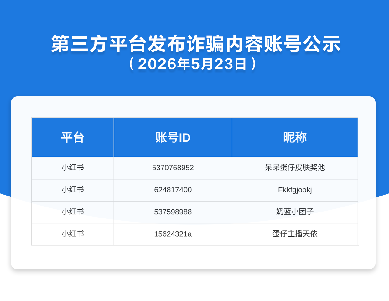Image resolution: width=389 pixels, height=301 pixels.
Task: Click the 平台 column header
Action: (x=73, y=137)
